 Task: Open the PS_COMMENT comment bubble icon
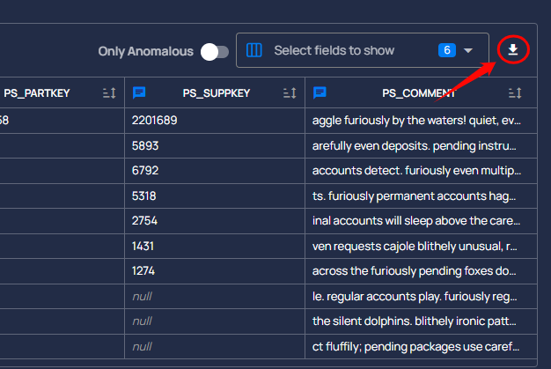320,92
